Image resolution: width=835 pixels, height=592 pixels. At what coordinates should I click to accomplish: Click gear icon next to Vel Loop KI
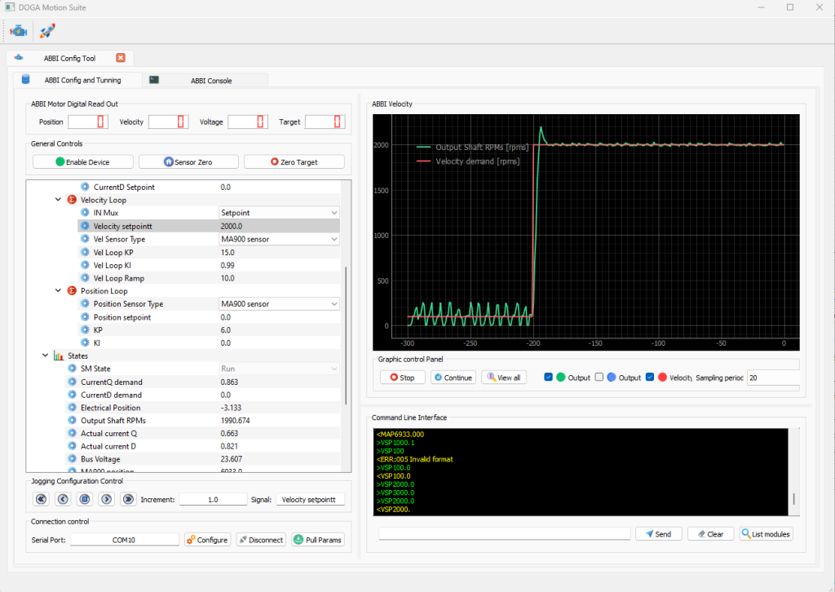(85, 265)
